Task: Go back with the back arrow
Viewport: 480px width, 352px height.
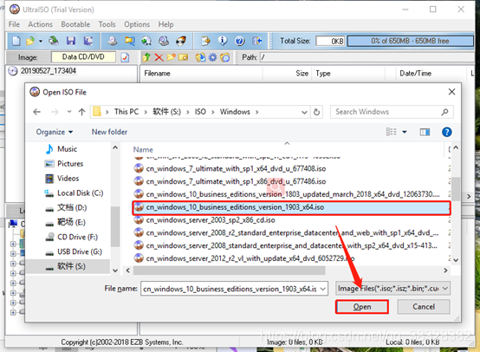Action: click(36, 112)
